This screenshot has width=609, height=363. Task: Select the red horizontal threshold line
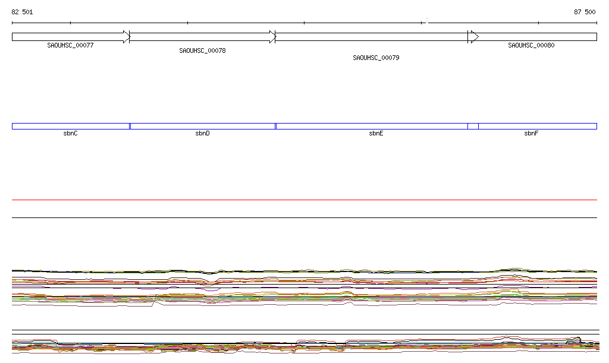click(x=304, y=200)
